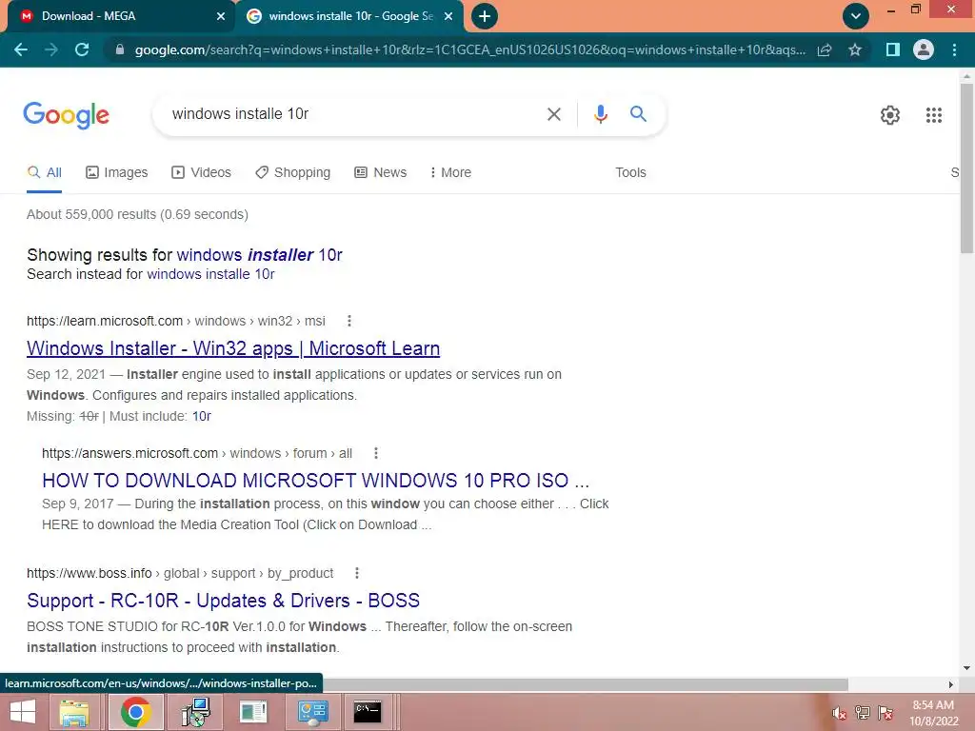
Task: Open HOW TO DOWNLOAD WINDOWS 10 PRO ISO
Action: click(x=315, y=481)
